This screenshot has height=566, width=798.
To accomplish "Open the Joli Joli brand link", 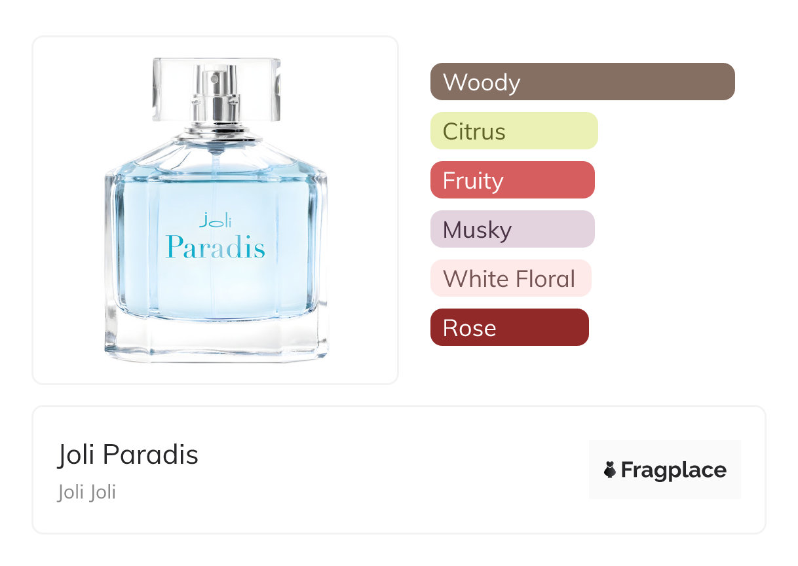I will pos(86,492).
